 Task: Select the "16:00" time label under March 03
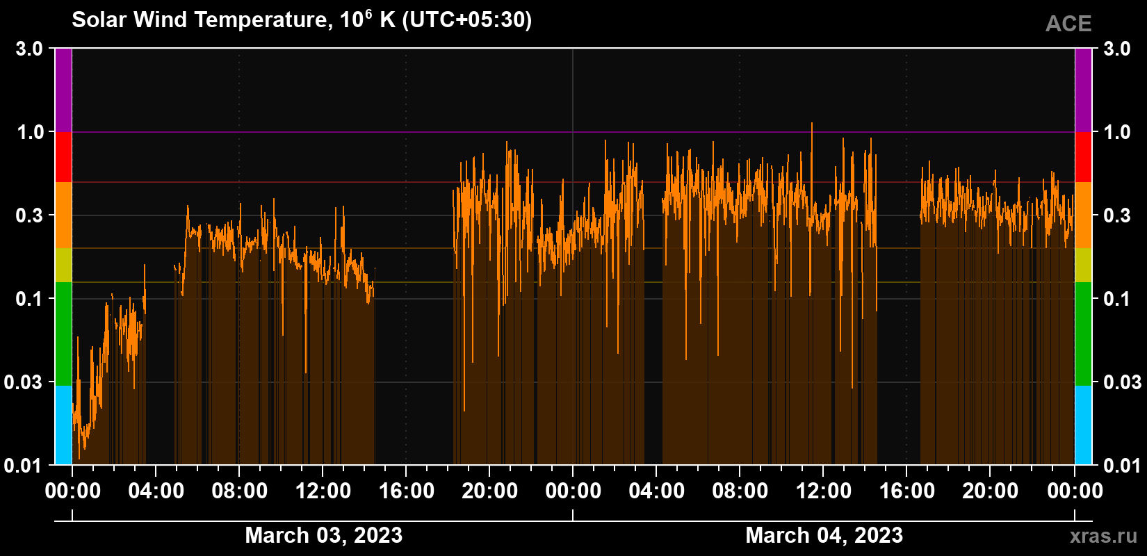point(407,491)
